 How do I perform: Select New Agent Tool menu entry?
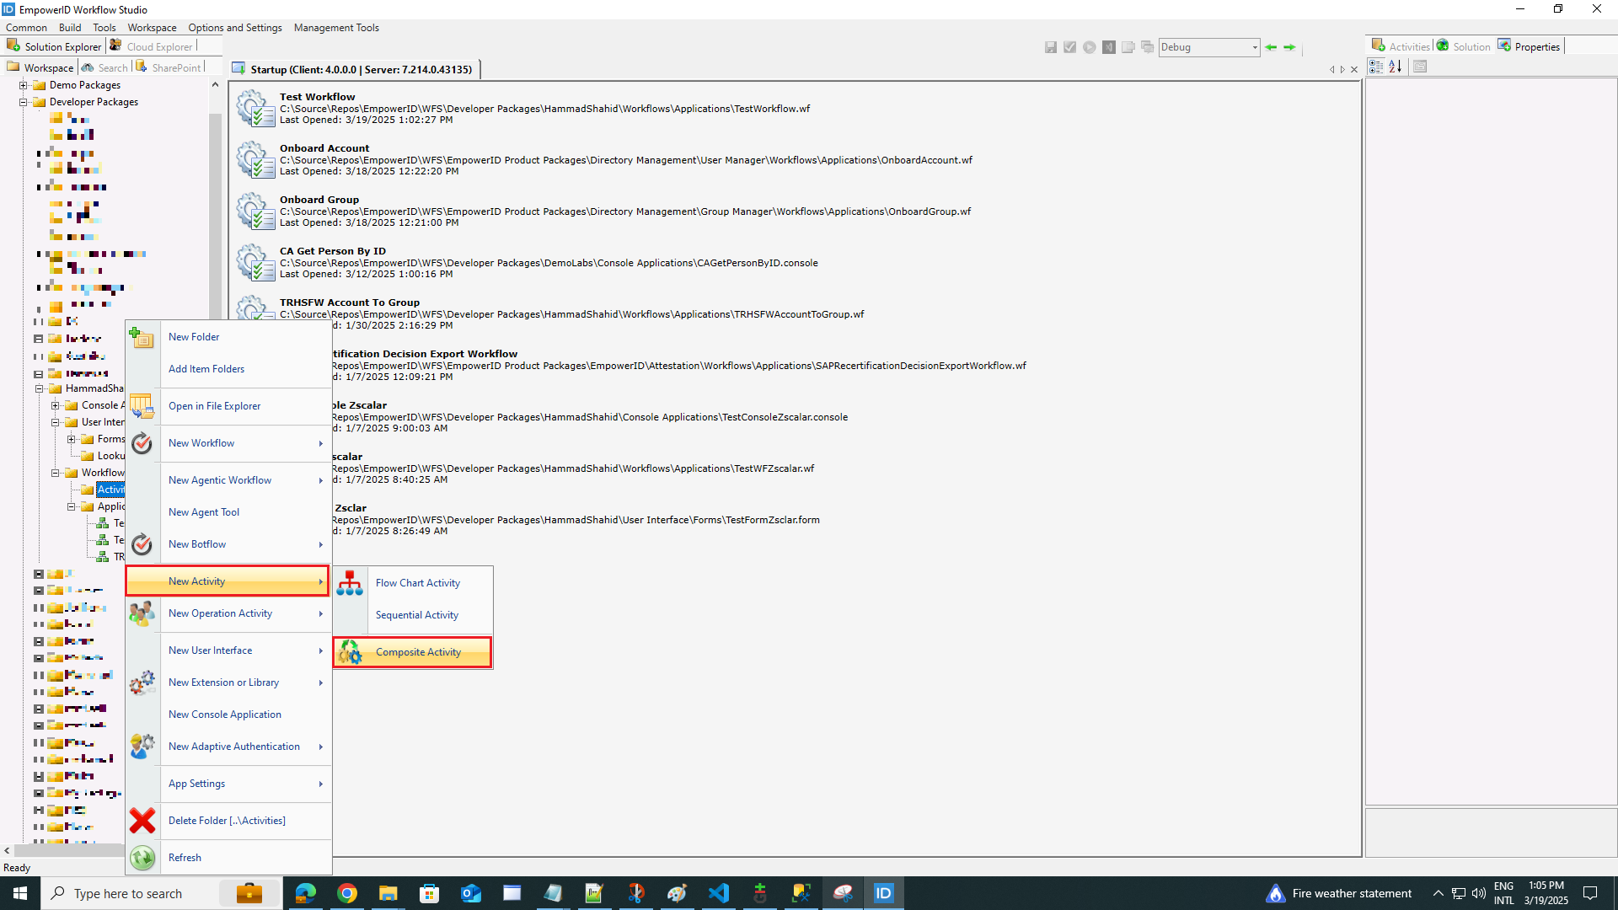pos(203,512)
